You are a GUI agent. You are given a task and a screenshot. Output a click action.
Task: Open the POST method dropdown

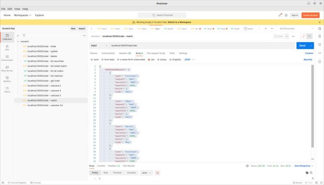pyautogui.click(x=99, y=46)
